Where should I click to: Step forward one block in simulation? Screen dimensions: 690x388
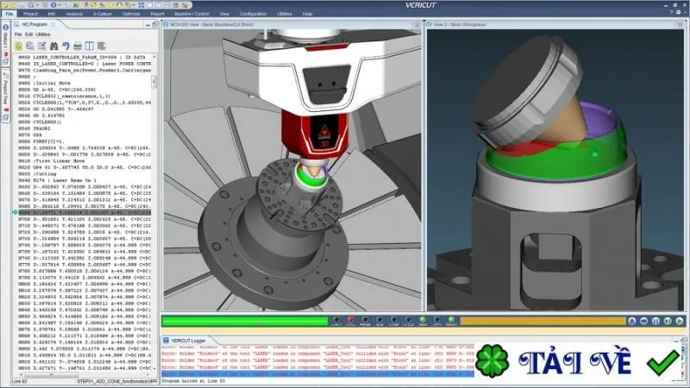(668, 321)
